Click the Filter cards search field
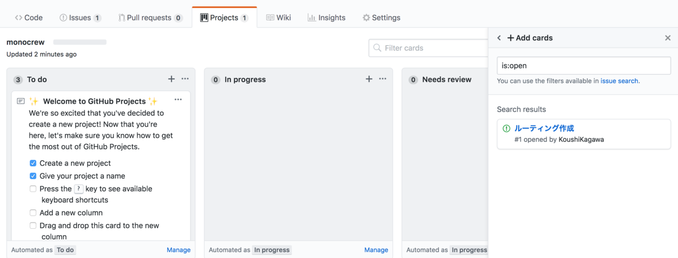The image size is (678, 258). (x=429, y=48)
